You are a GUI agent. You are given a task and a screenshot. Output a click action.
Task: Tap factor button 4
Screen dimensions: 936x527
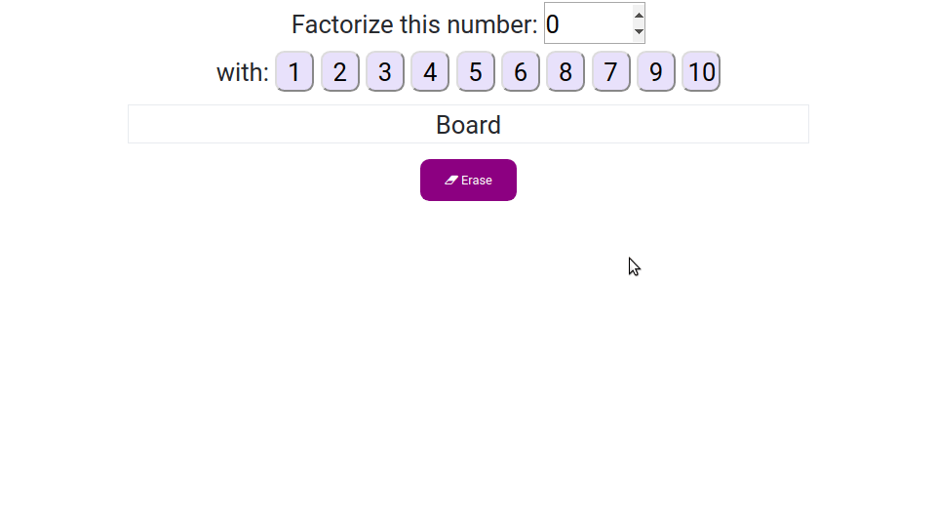430,71
